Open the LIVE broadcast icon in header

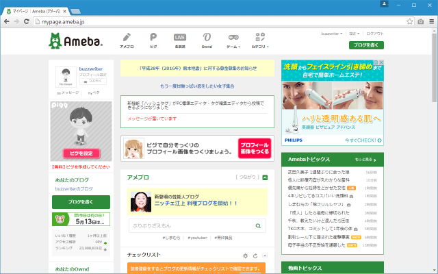tap(180, 40)
